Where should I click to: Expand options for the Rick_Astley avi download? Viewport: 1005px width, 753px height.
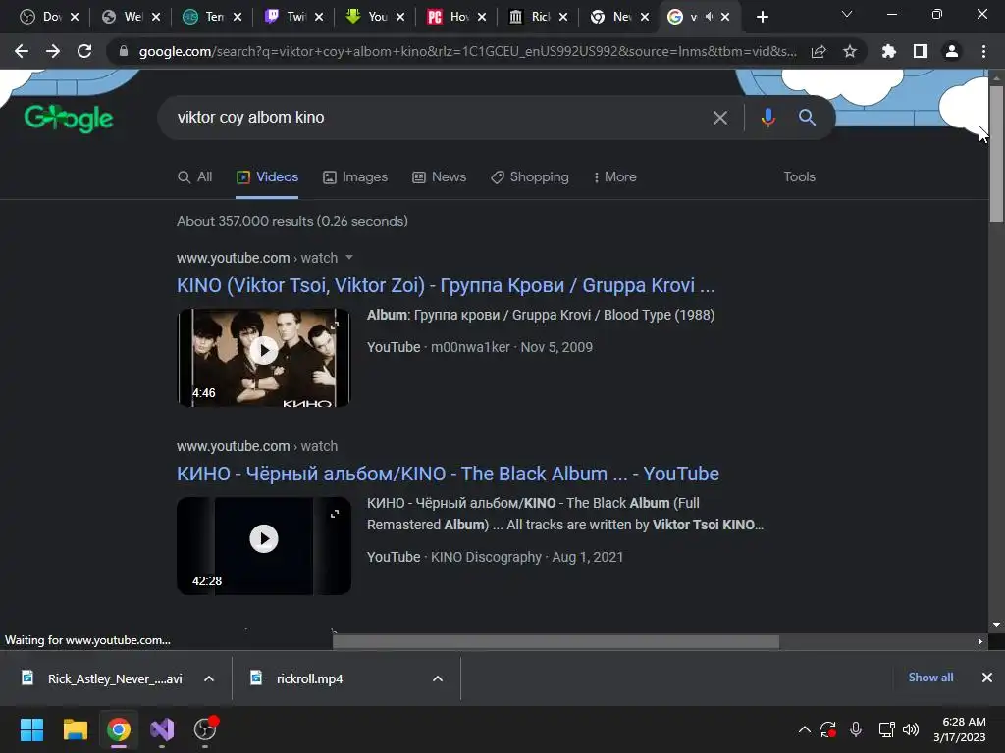pos(209,678)
